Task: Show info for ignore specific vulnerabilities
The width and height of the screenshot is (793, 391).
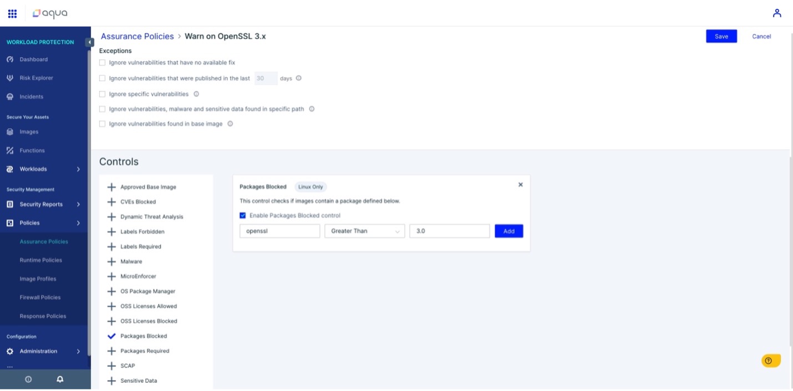Action: (x=196, y=94)
